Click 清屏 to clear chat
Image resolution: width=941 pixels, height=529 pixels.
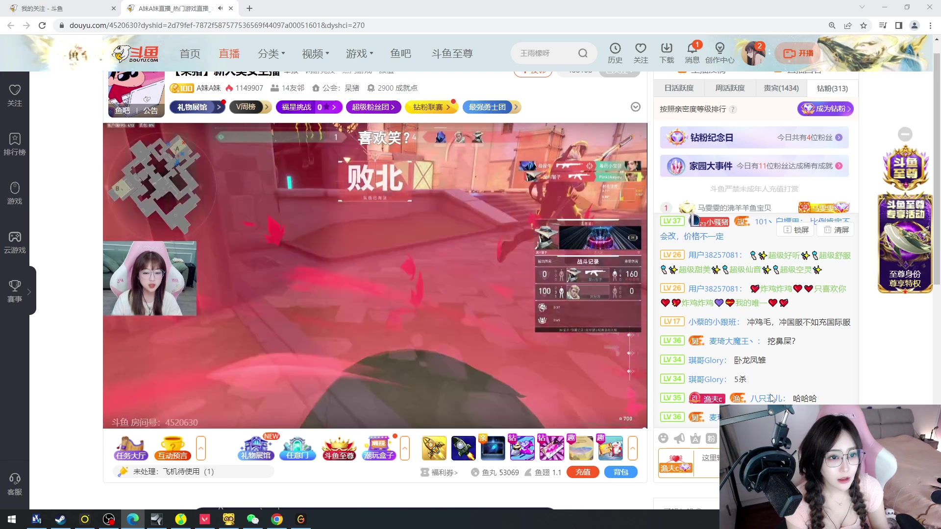[836, 230]
